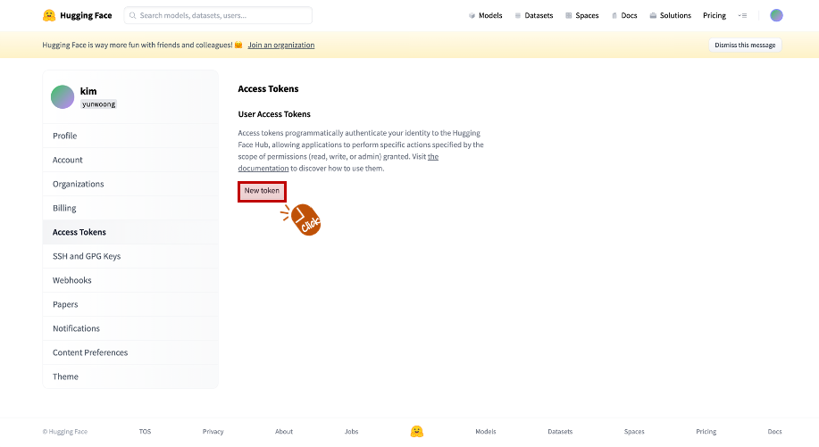Image resolution: width=819 pixels, height=447 pixels.
Task: Select Billing in settings sidebar
Action: 130,208
